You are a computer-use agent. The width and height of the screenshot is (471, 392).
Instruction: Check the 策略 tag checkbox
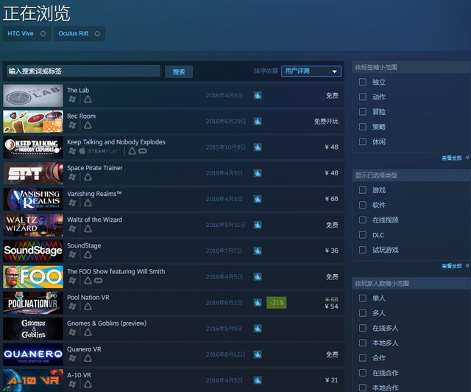pyautogui.click(x=363, y=127)
